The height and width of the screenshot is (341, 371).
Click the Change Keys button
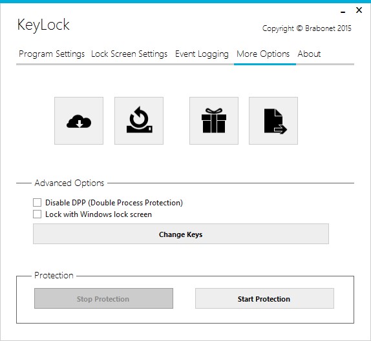(181, 234)
